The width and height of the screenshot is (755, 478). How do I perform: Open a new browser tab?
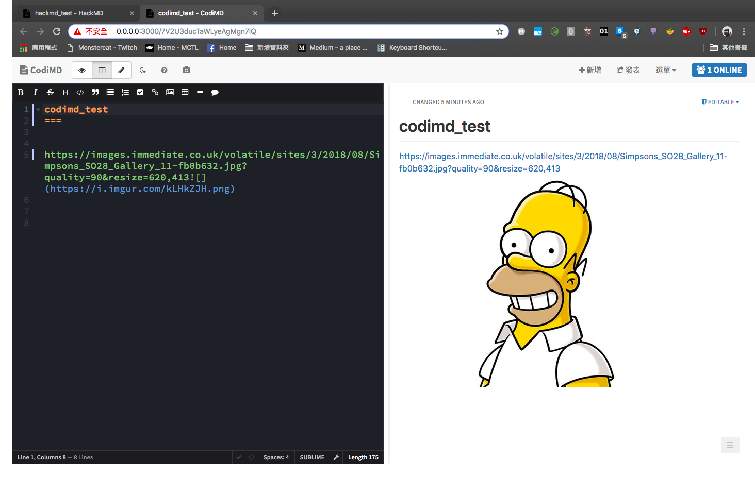(275, 13)
